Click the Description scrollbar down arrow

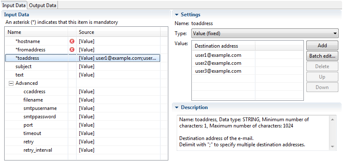pyautogui.click(x=332, y=147)
